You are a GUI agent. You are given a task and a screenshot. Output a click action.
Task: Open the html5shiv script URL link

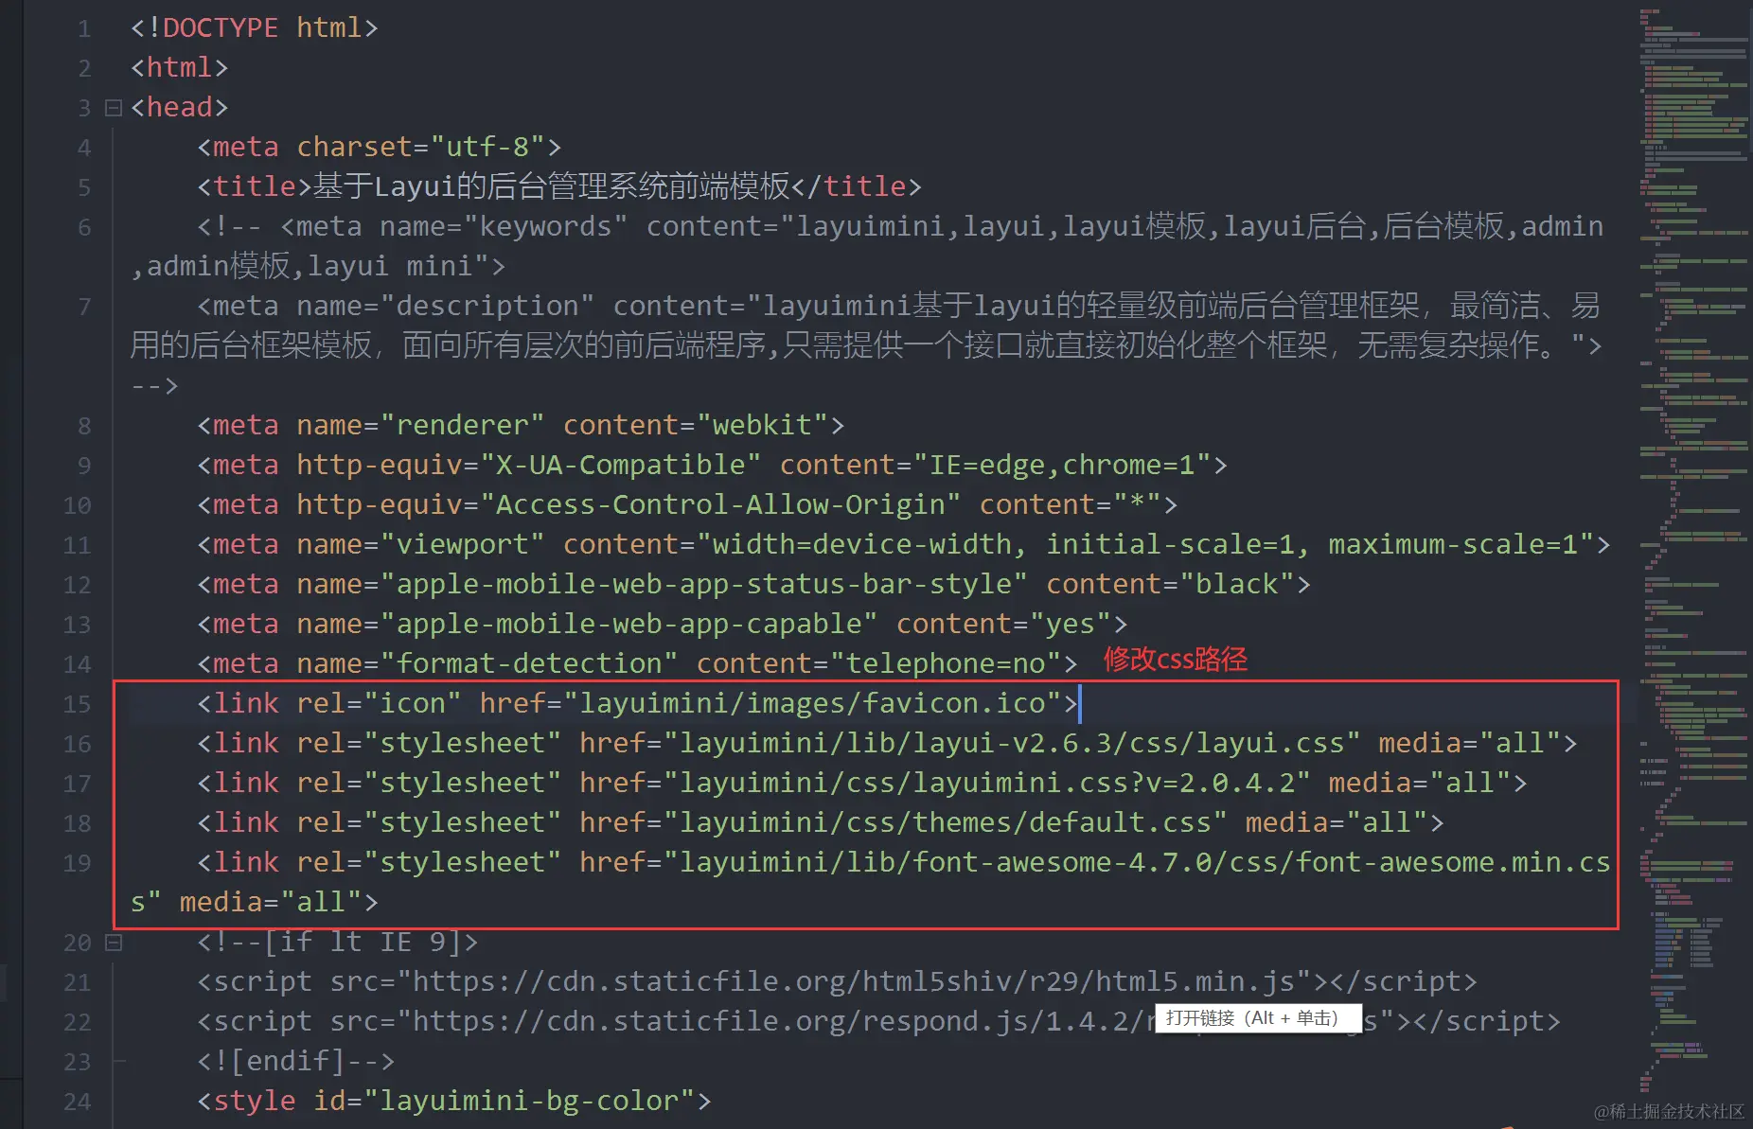[862, 981]
